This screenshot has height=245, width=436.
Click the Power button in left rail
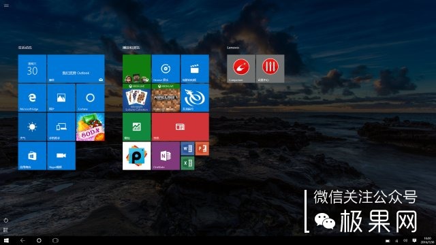(x=6, y=220)
